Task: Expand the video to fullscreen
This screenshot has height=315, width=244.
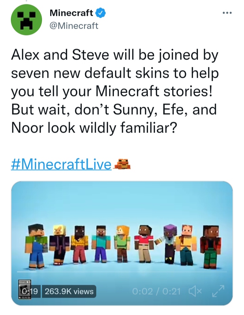Action: [x=218, y=291]
